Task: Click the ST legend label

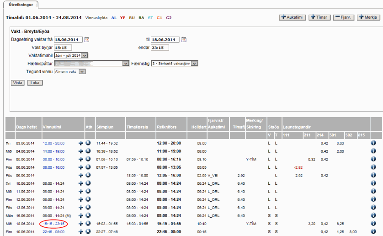Action: 150,18
